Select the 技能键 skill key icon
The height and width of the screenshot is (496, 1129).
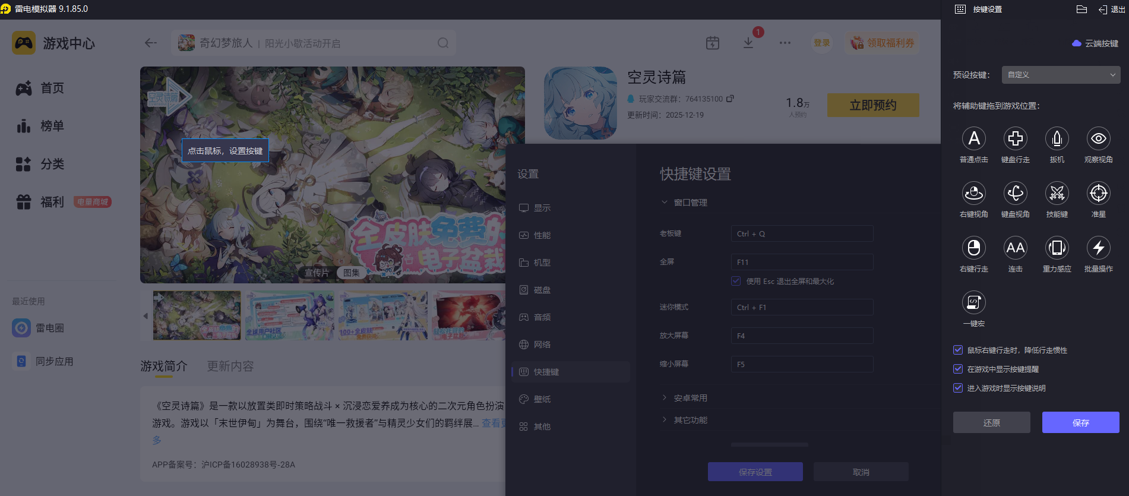coord(1057,193)
